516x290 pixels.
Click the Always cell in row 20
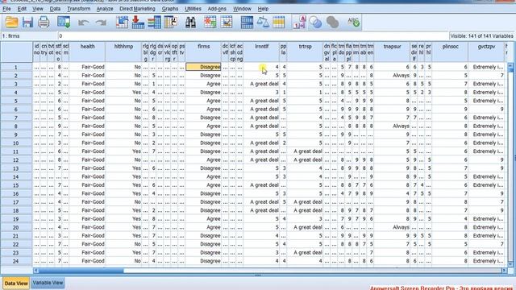pyautogui.click(x=392, y=227)
